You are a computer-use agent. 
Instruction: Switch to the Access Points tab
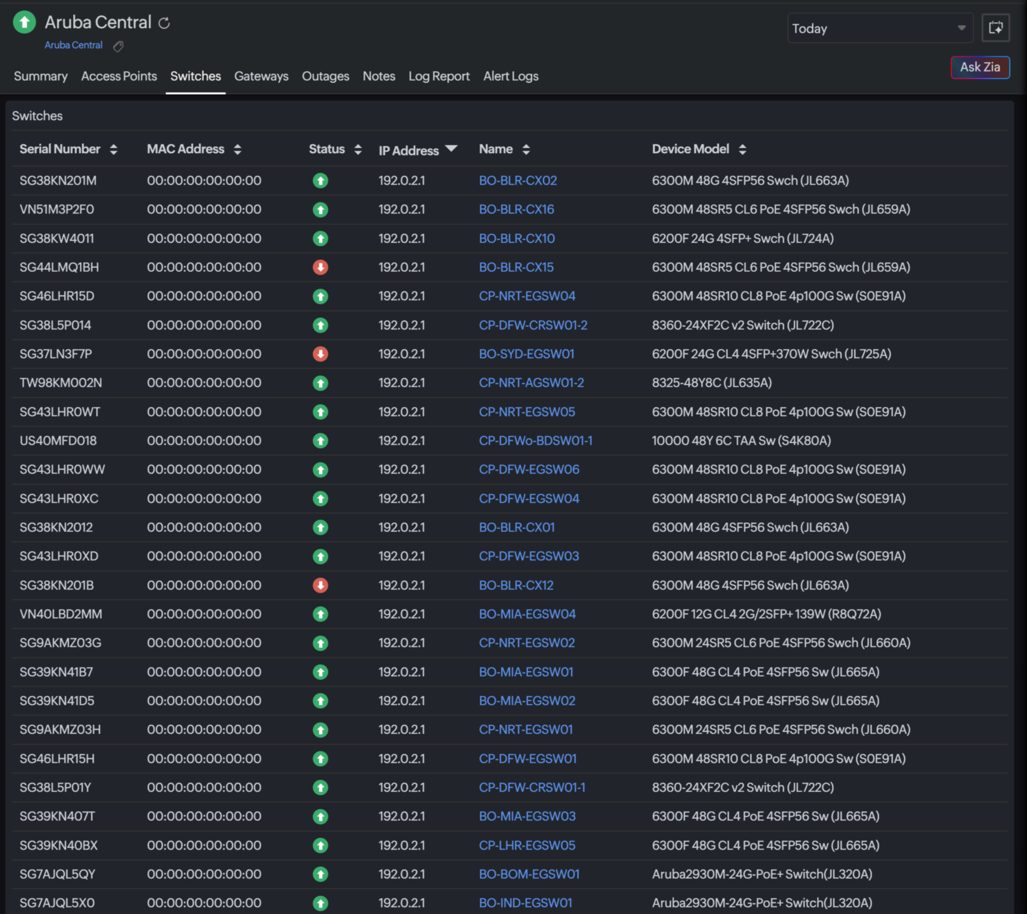(119, 76)
